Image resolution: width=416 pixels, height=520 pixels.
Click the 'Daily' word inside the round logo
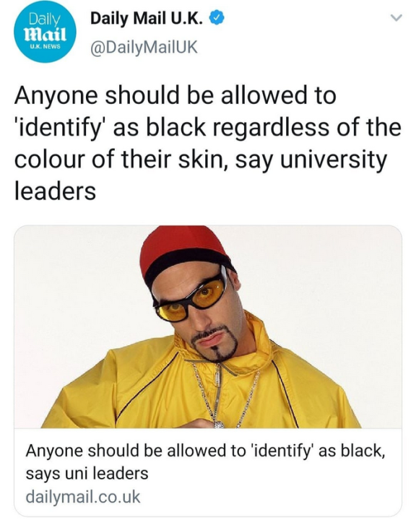(45, 20)
